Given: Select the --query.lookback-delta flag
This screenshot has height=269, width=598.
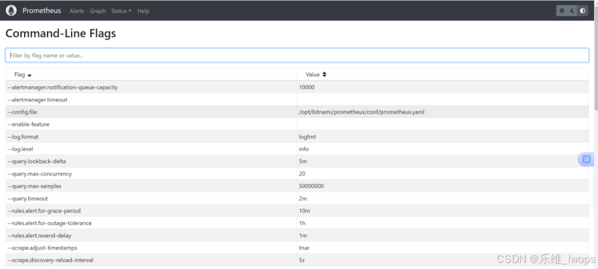Looking at the screenshot, I should coord(37,162).
